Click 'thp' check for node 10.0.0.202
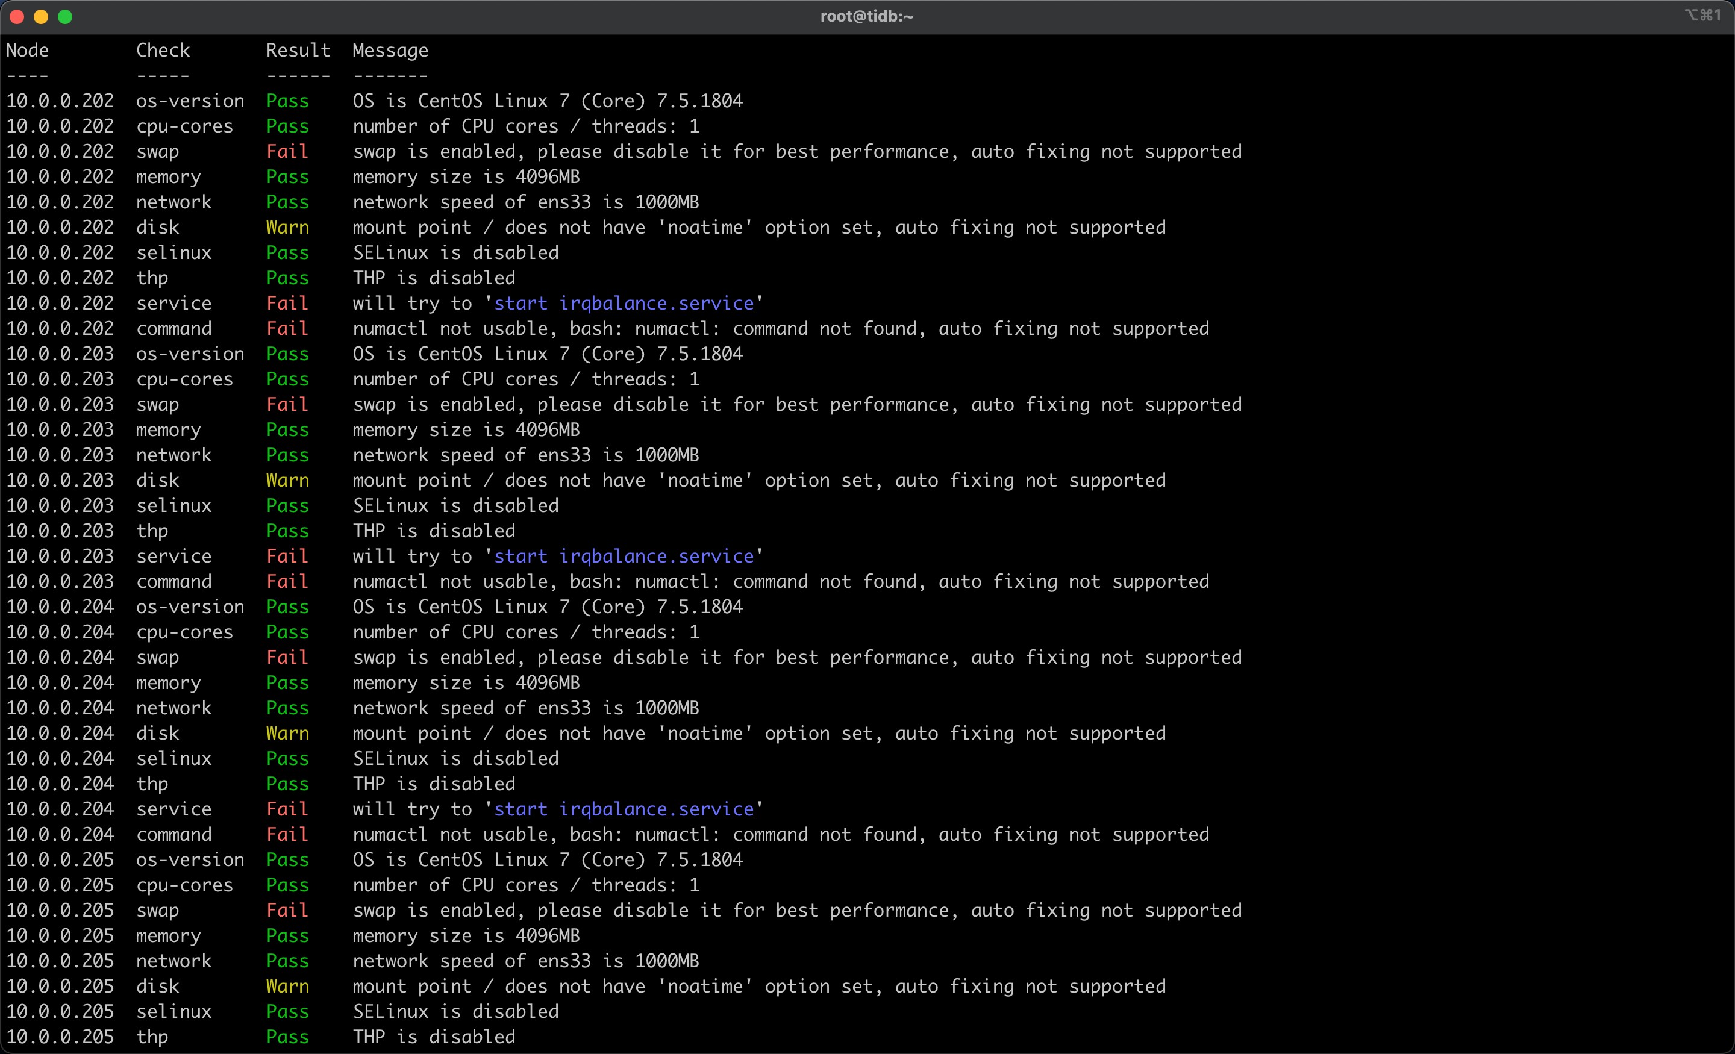This screenshot has width=1735, height=1054. tap(152, 279)
